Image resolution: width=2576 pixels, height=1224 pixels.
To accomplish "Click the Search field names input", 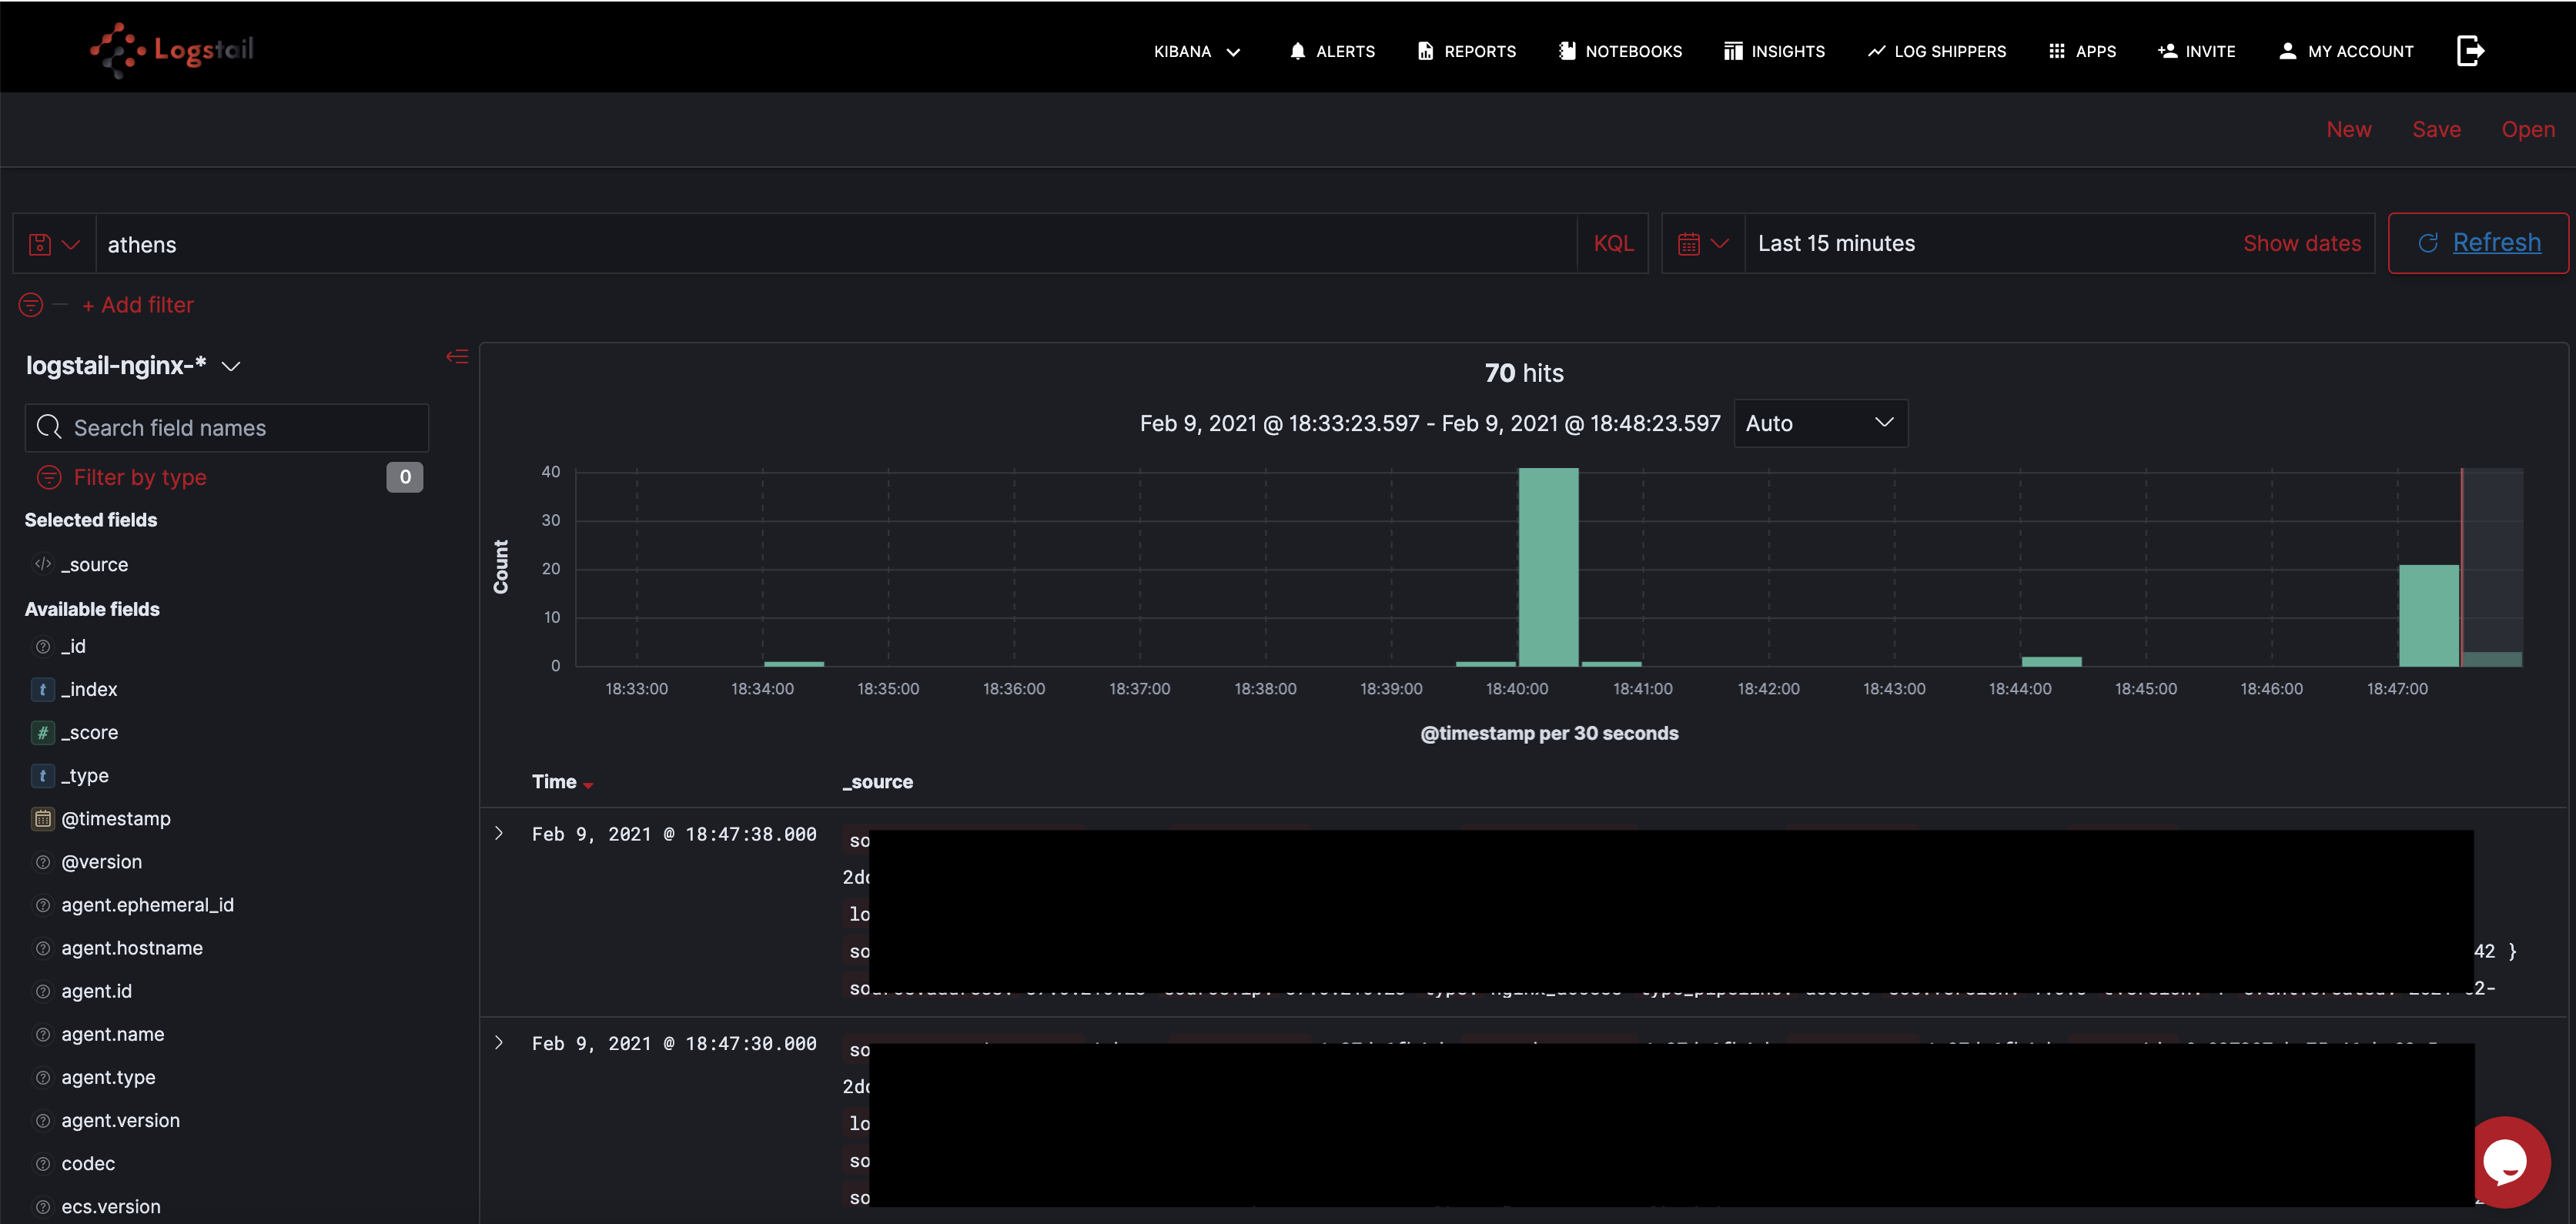I will [227, 428].
